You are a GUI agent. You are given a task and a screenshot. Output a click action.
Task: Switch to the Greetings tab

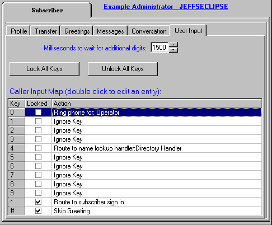pos(77,31)
